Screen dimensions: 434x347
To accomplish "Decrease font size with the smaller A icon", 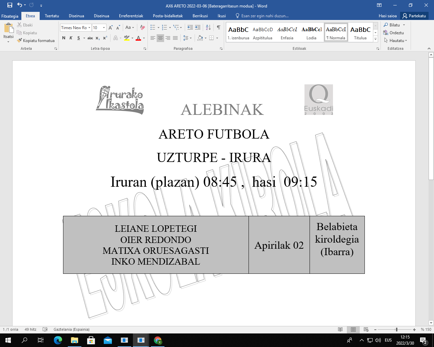I will 118,27.
